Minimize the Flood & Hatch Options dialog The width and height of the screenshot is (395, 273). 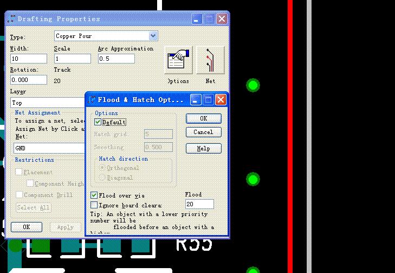click(196, 100)
